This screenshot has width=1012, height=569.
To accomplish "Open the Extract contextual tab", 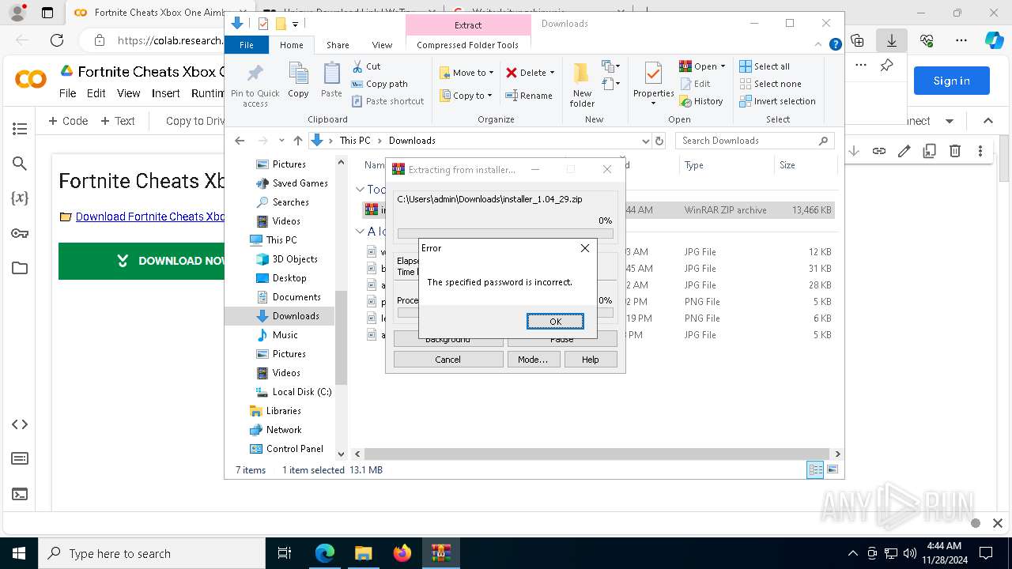I will 468,24.
